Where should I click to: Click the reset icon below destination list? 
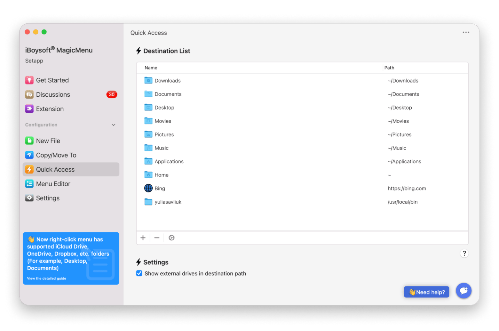[171, 238]
